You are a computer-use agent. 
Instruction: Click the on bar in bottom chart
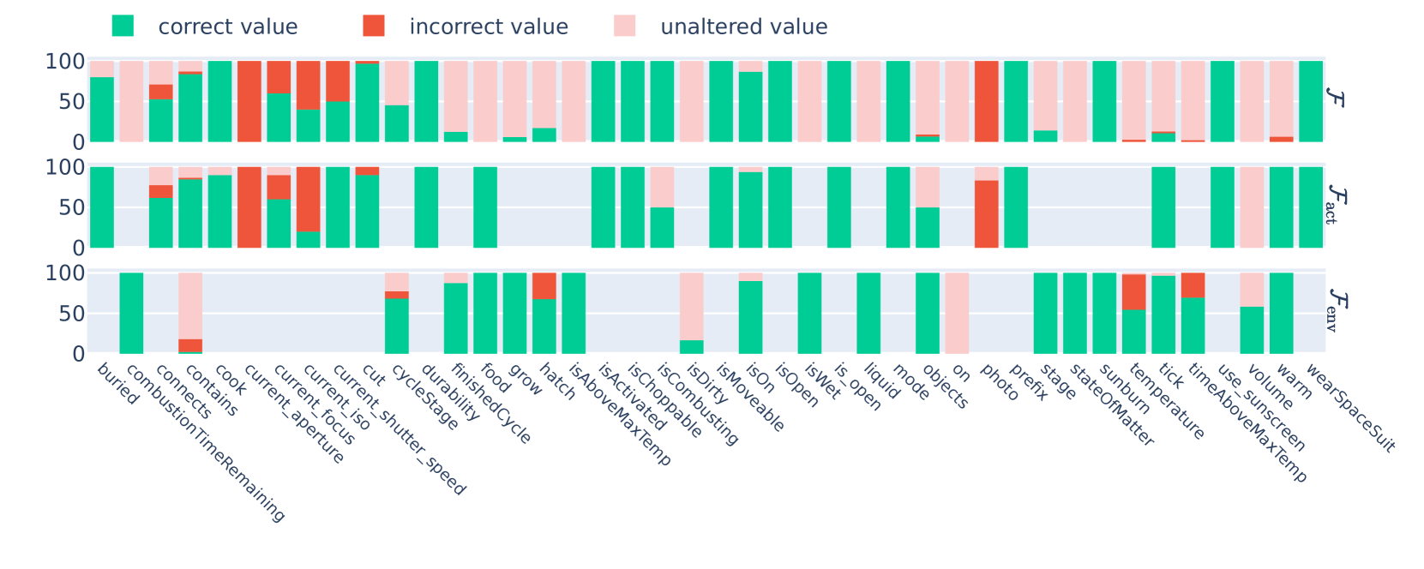click(957, 313)
